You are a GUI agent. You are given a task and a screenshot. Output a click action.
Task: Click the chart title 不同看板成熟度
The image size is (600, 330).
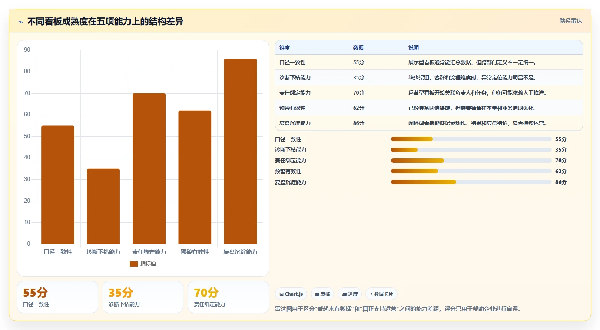tap(106, 21)
